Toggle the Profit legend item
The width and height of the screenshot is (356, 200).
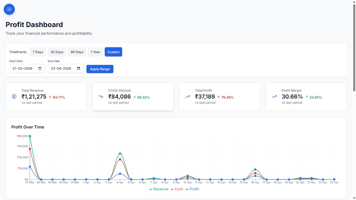tap(192, 189)
